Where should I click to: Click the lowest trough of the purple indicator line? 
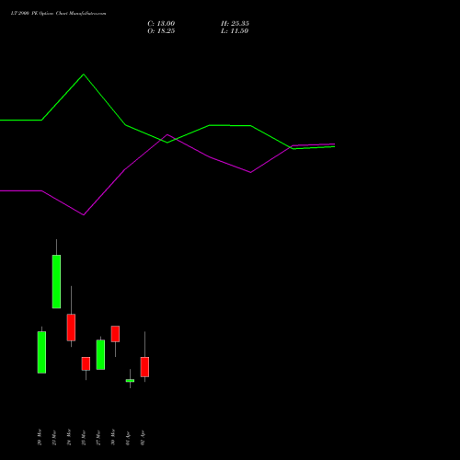[84, 214]
